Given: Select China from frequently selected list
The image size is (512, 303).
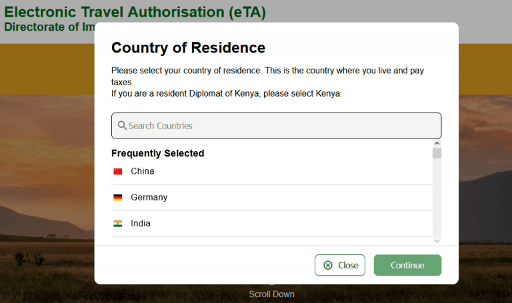Looking at the screenshot, I should coord(272,172).
